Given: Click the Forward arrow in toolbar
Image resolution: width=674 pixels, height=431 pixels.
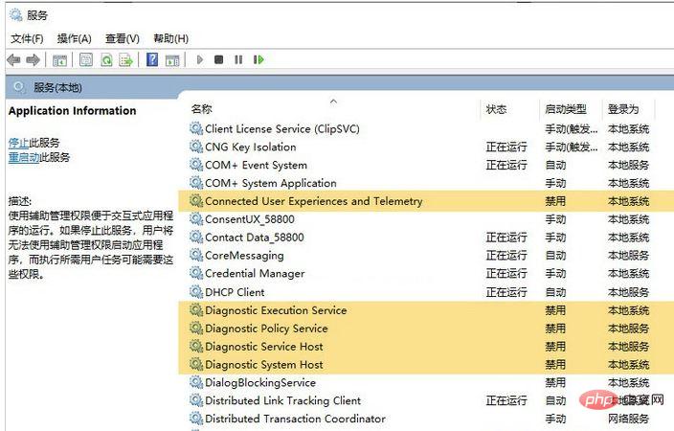Looking at the screenshot, I should pyautogui.click(x=34, y=59).
